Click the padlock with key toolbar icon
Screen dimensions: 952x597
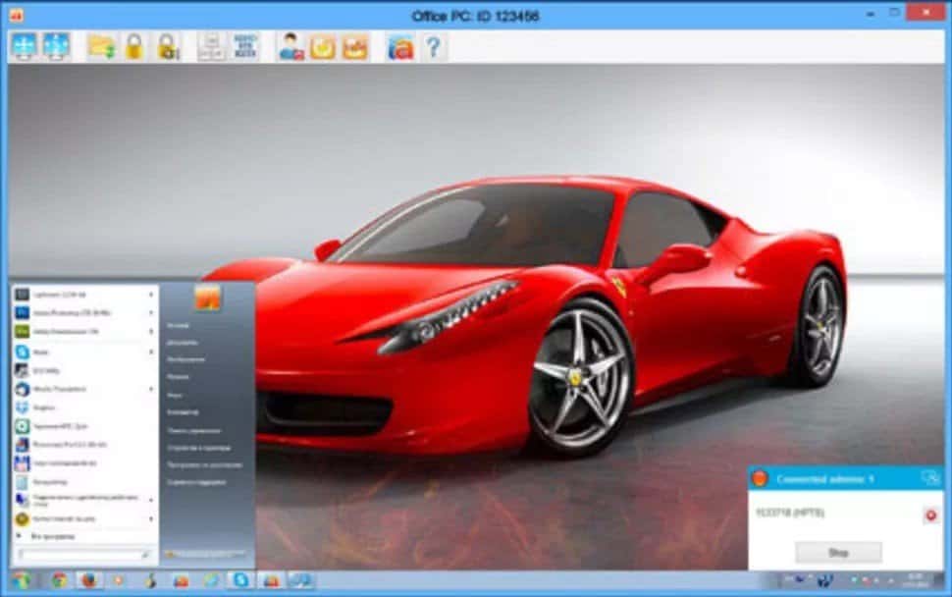(x=167, y=46)
